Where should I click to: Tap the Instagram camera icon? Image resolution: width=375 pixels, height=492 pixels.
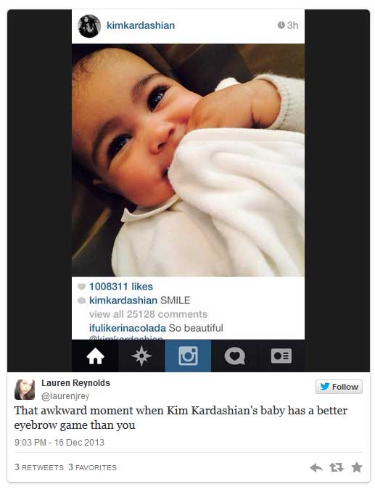point(188,356)
